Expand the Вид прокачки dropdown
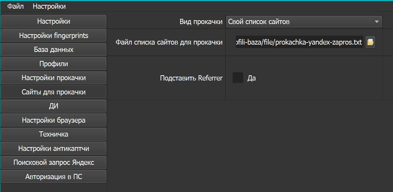This screenshot has width=393, height=192. pyautogui.click(x=304, y=22)
